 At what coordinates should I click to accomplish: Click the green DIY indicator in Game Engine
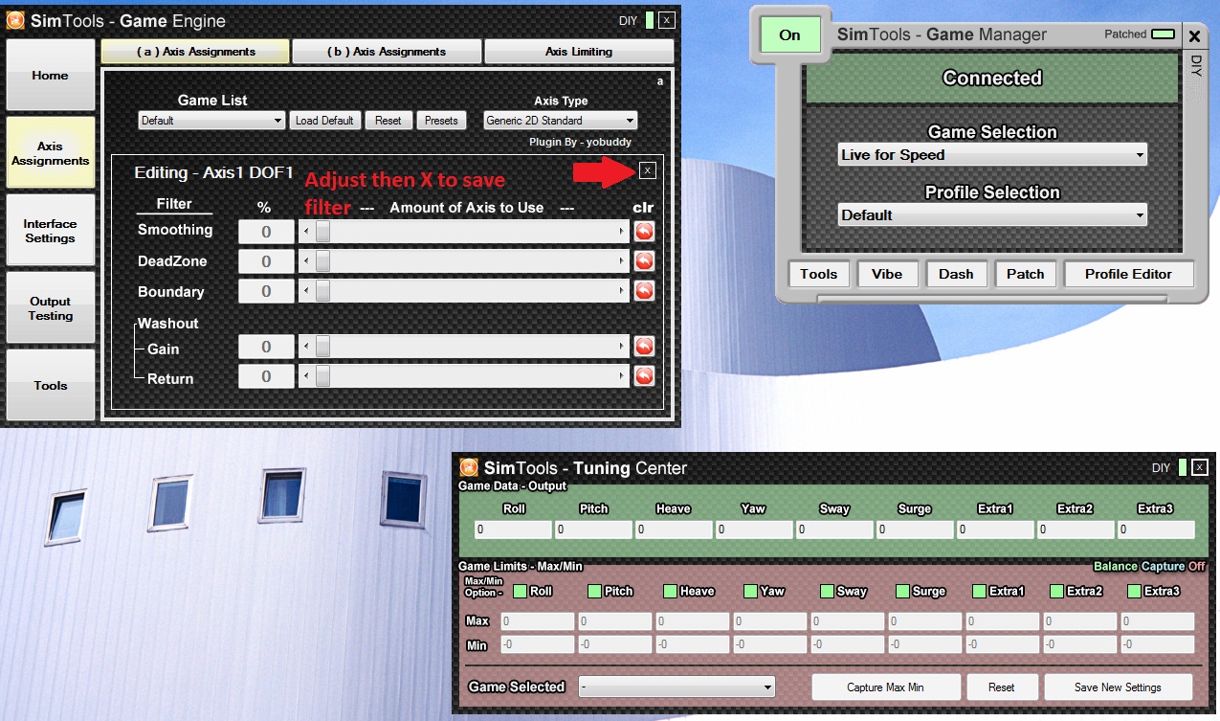[650, 20]
